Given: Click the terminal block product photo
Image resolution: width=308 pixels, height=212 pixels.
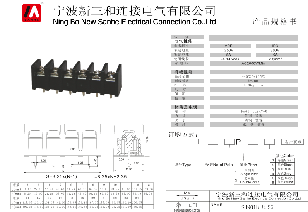Looking at the screenshot, I should tap(77, 79).
